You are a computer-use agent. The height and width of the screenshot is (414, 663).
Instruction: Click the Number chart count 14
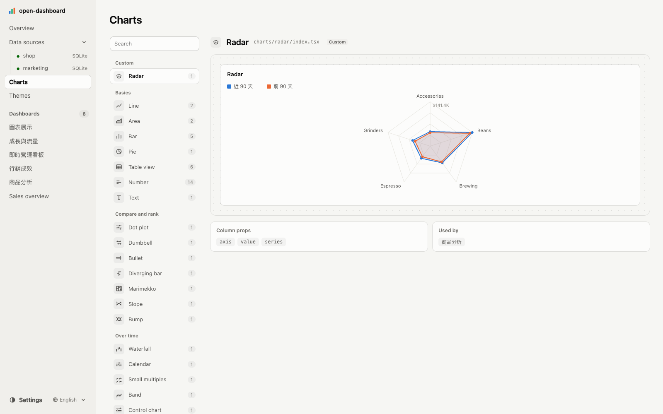point(190,182)
